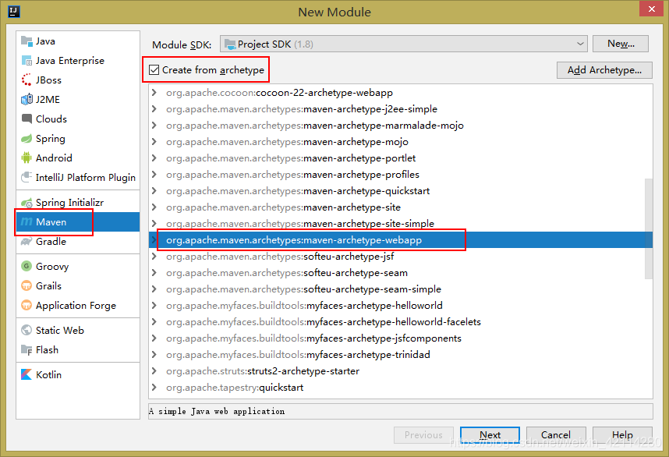Select softeu-archetype-jsf row
669x457 pixels.
(401, 257)
